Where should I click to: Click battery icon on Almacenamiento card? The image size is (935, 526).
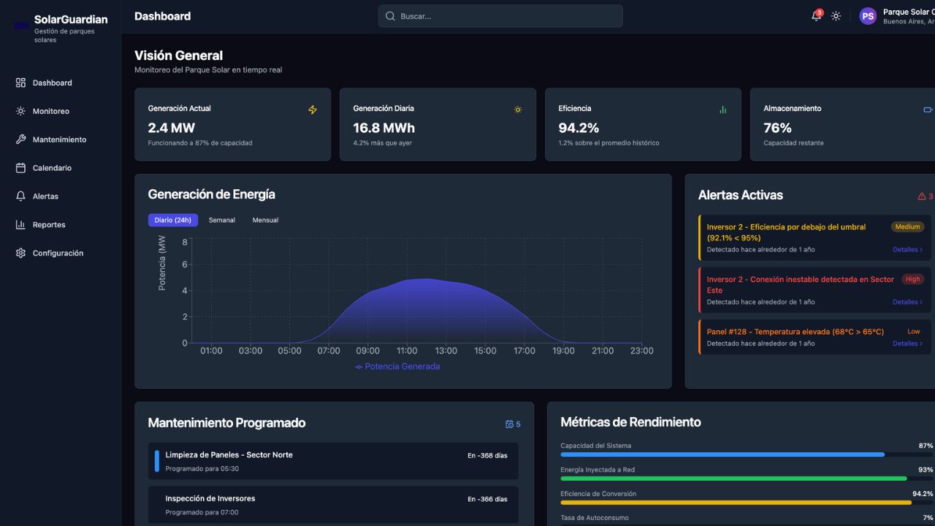click(928, 110)
